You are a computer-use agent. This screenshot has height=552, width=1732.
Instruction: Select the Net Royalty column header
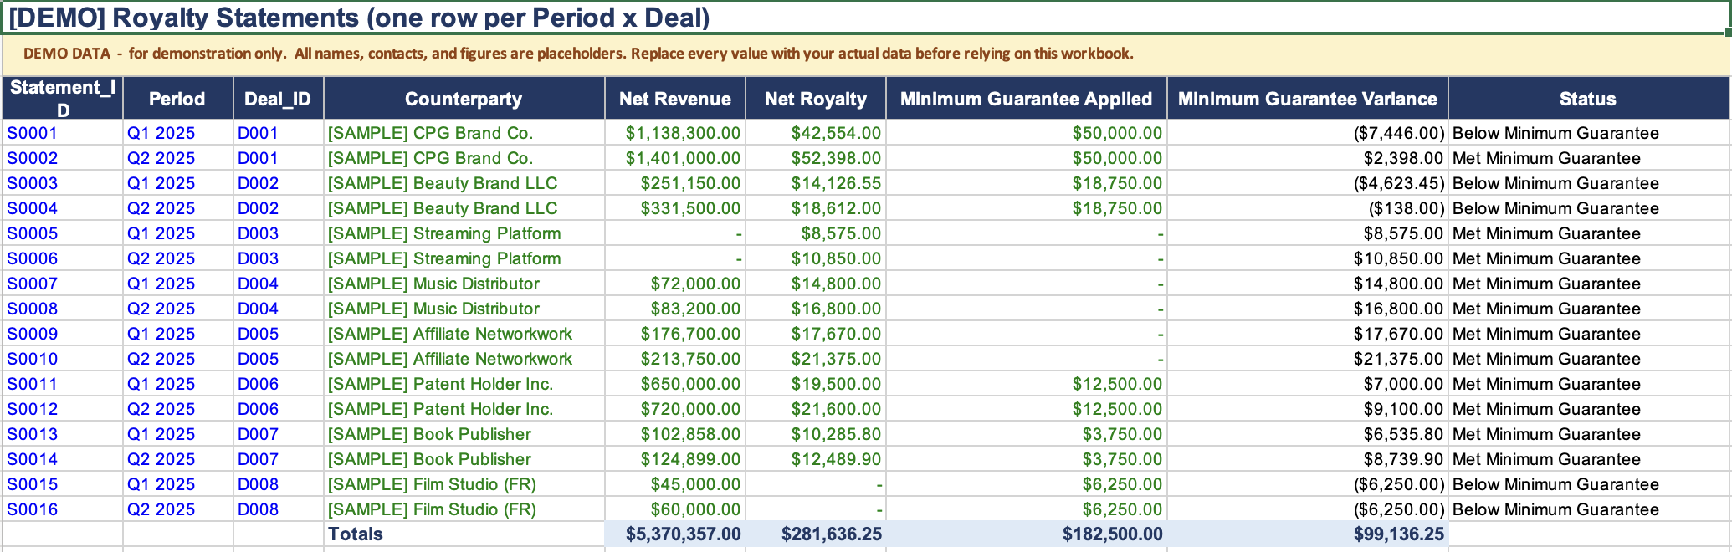pyautogui.click(x=815, y=98)
